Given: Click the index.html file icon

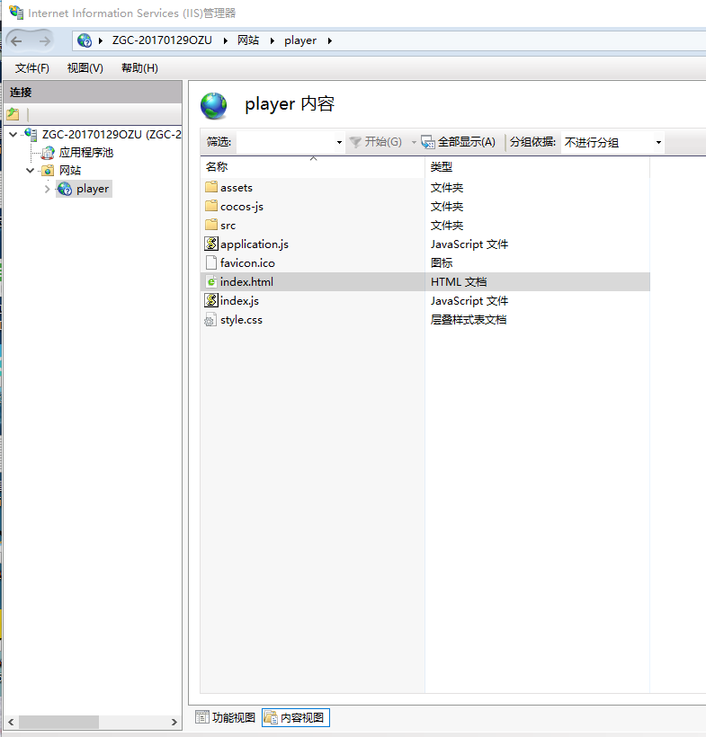Looking at the screenshot, I should (x=211, y=281).
